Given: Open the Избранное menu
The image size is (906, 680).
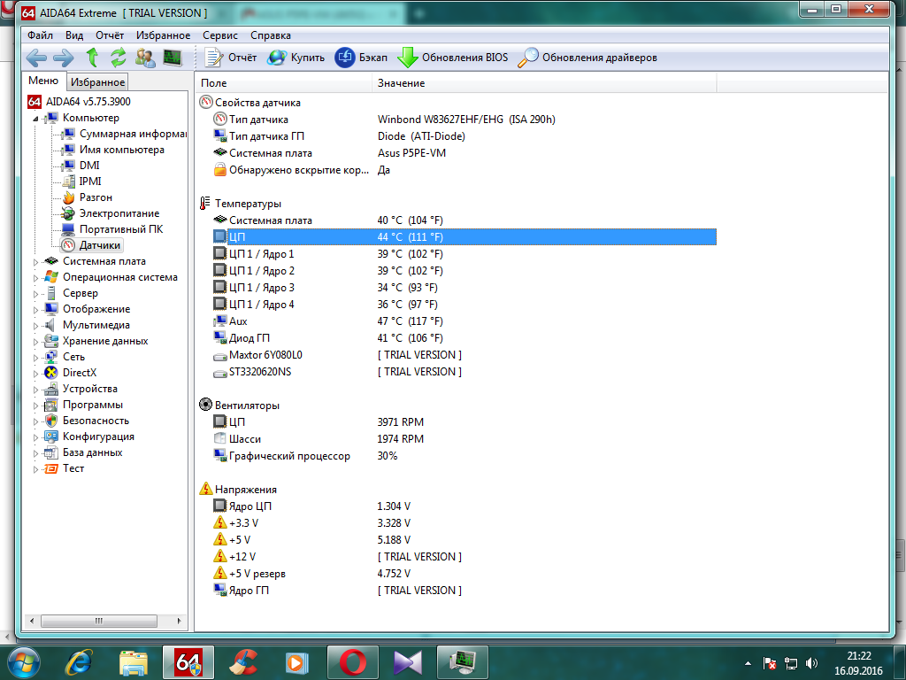Looking at the screenshot, I should tap(163, 35).
